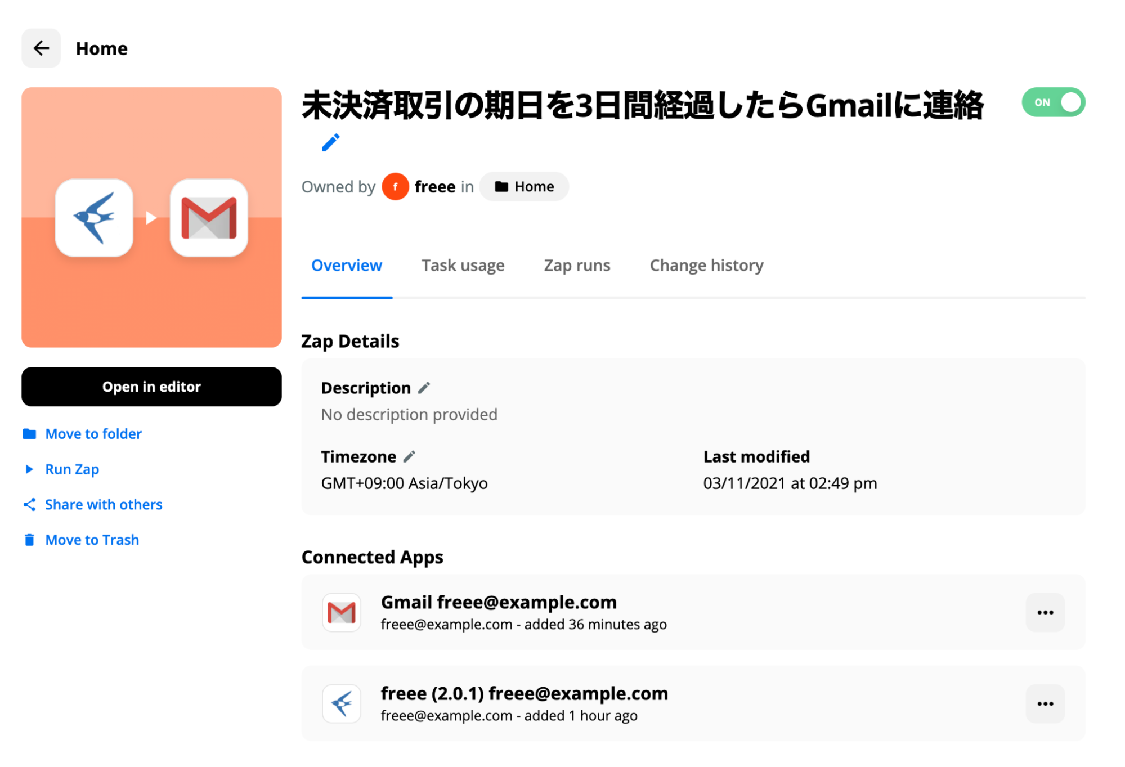Screen dimensions: 1125x767
Task: Click 'GMT+09:00 Asia/Tokyo' timezone value
Action: [x=404, y=483]
